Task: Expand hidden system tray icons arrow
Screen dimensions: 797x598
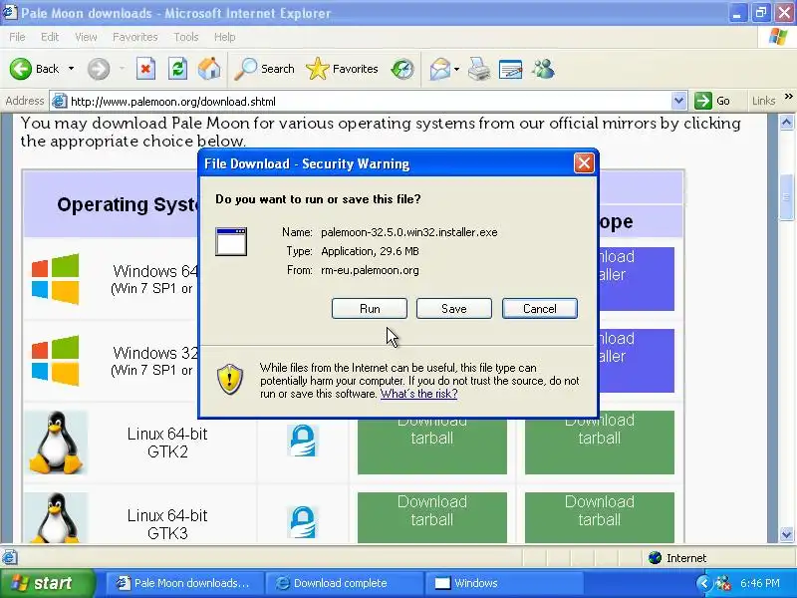Action: pyautogui.click(x=703, y=583)
